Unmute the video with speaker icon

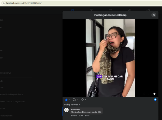click(155, 94)
